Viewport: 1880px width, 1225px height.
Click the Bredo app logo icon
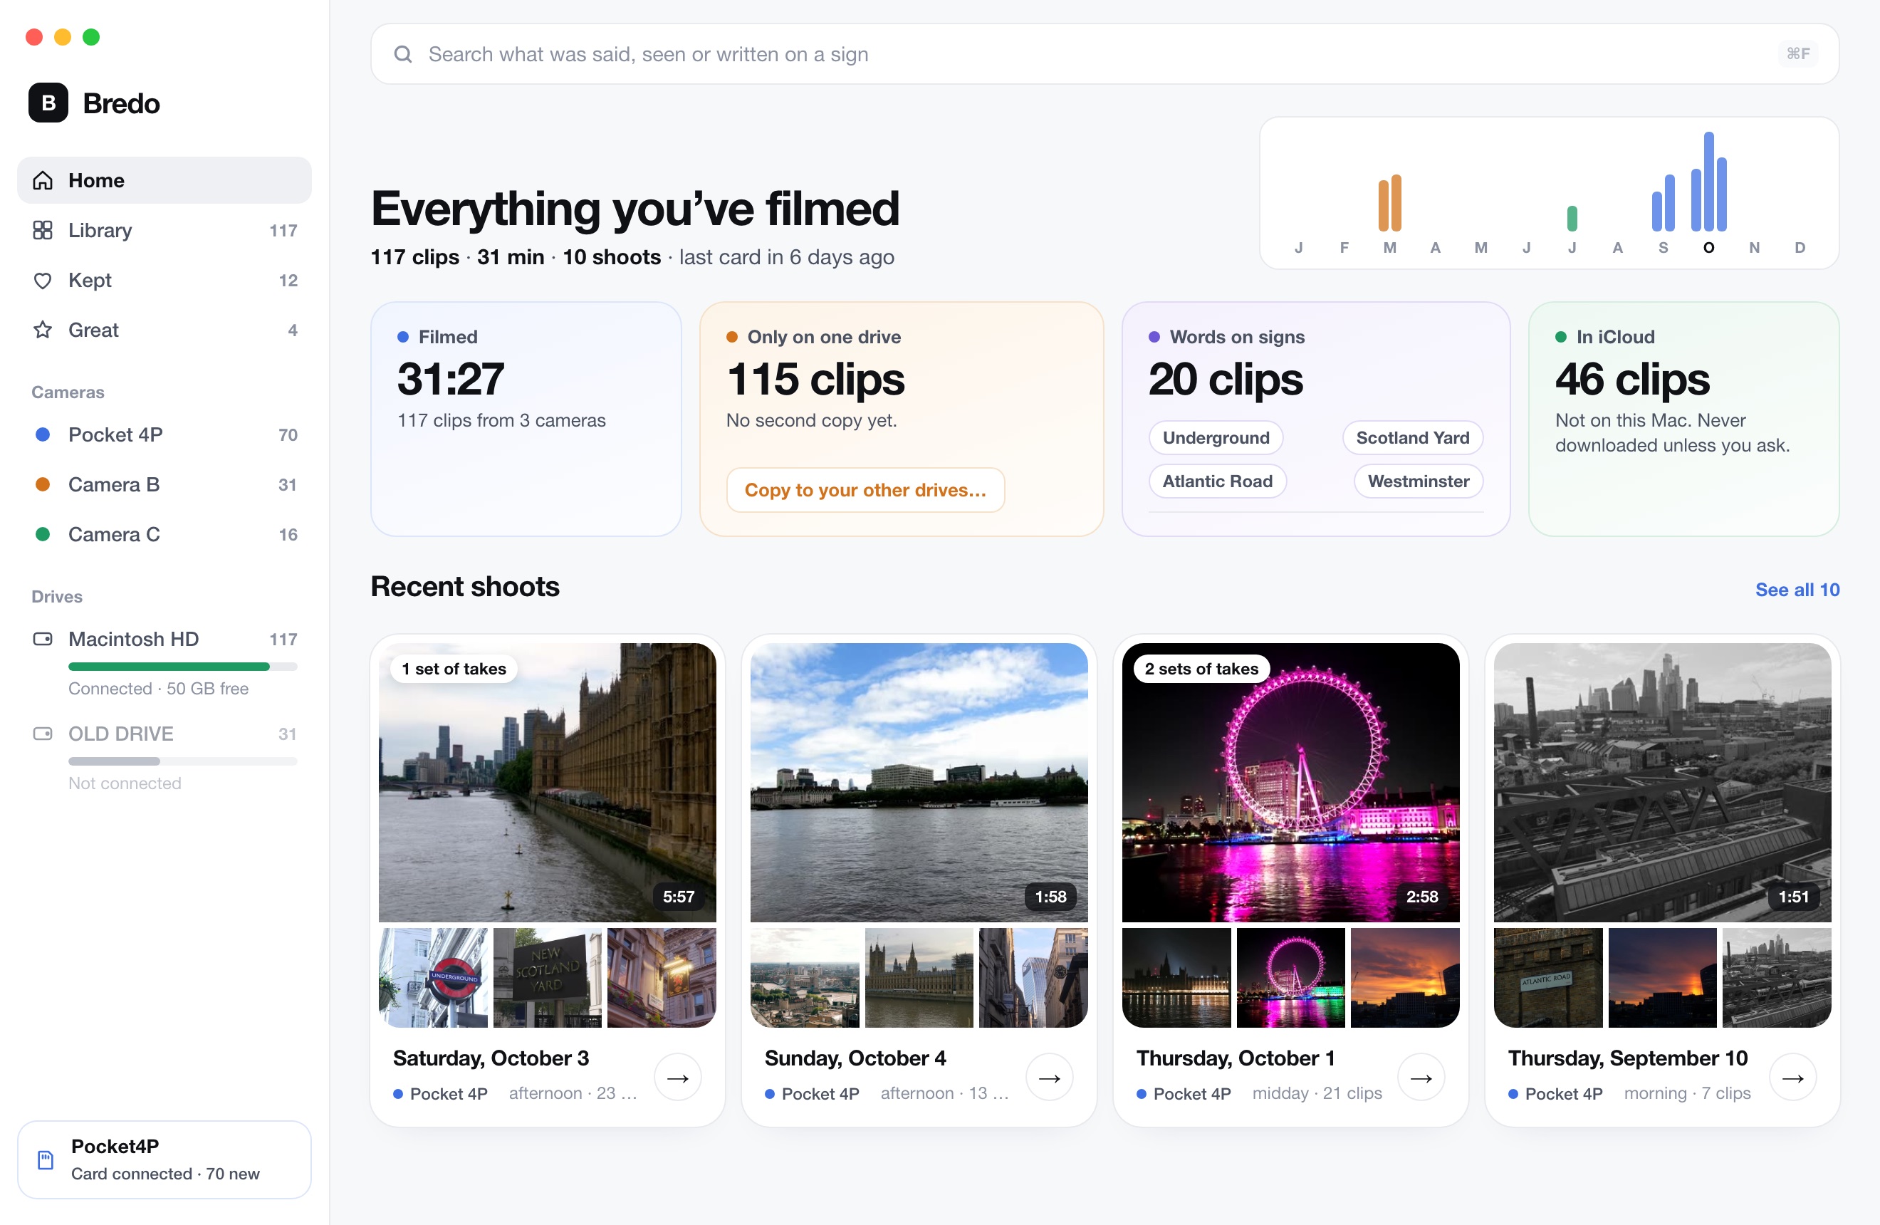click(x=48, y=103)
